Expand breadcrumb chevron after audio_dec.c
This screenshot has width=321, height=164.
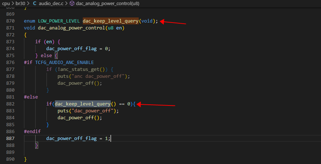66,4
